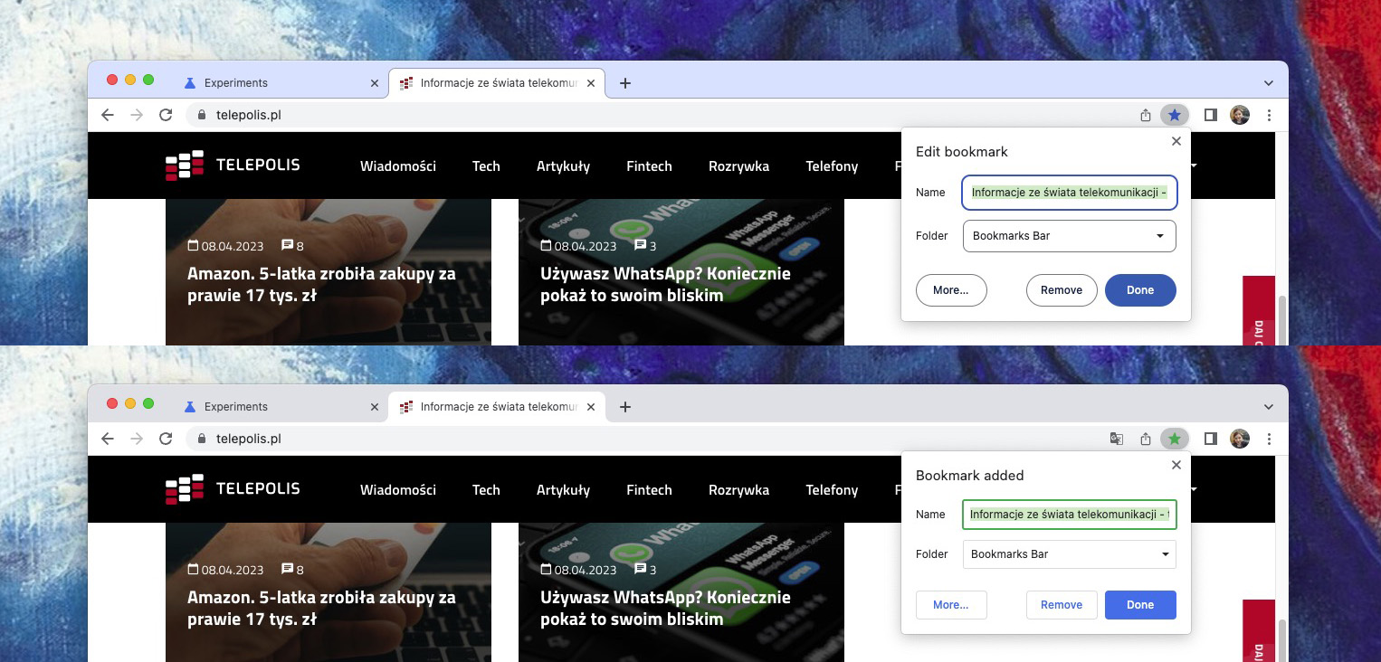Click the share icon in the upper browser window
1381x662 pixels.
click(1146, 115)
